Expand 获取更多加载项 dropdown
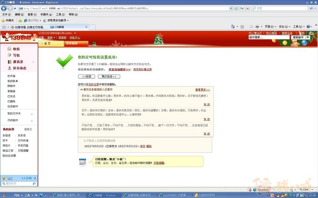The width and height of the screenshot is (318, 198). (x=68, y=20)
